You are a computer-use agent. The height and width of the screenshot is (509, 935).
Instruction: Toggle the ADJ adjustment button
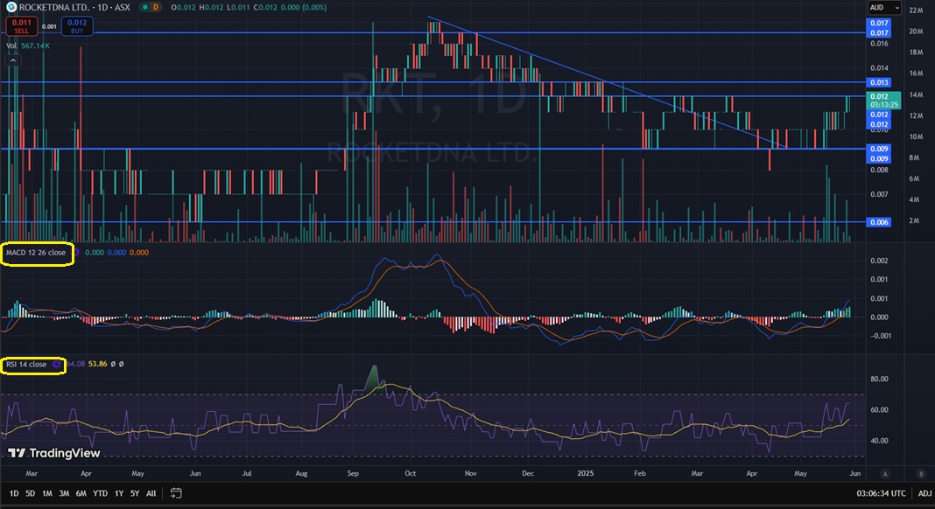[x=924, y=493]
